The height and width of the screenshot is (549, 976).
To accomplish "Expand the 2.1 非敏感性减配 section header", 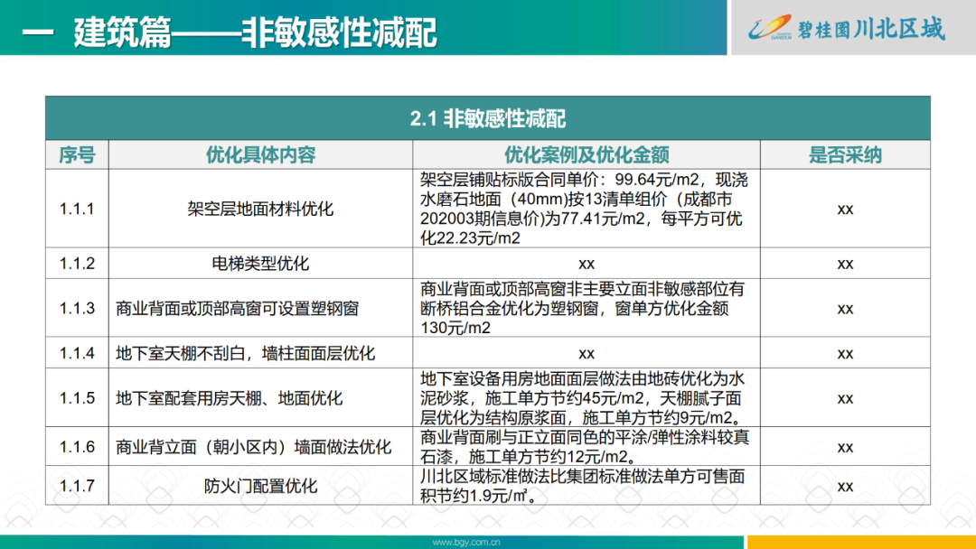I will click(x=485, y=116).
